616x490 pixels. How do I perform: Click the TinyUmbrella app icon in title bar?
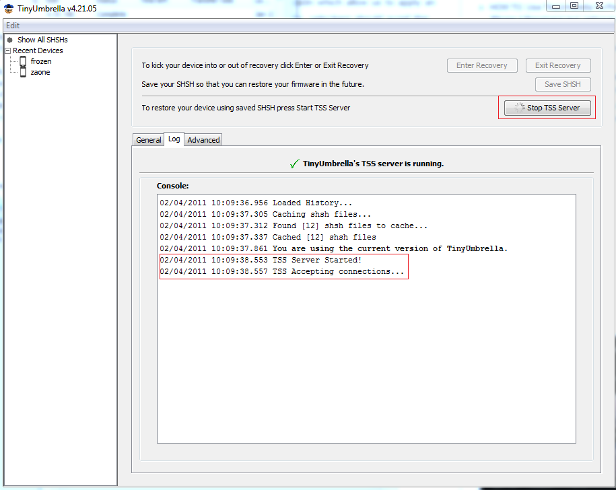pos(9,8)
